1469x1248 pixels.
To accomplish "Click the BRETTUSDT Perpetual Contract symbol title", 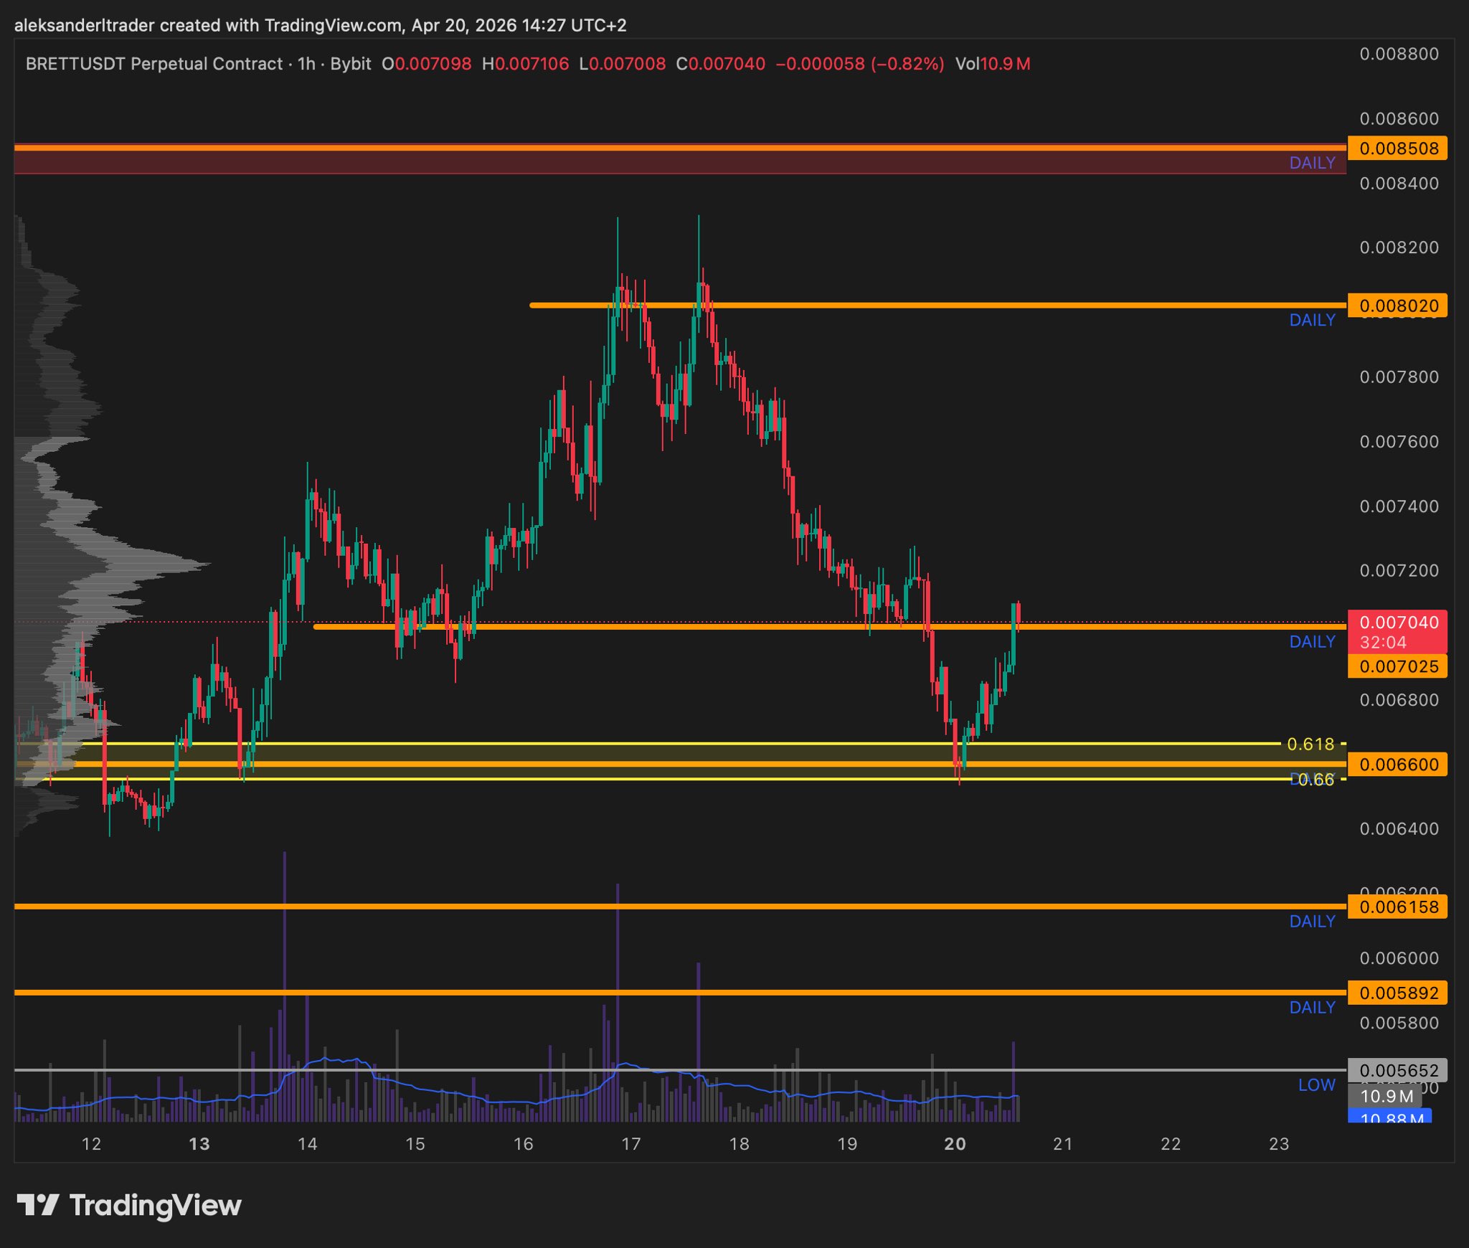I will [x=154, y=64].
